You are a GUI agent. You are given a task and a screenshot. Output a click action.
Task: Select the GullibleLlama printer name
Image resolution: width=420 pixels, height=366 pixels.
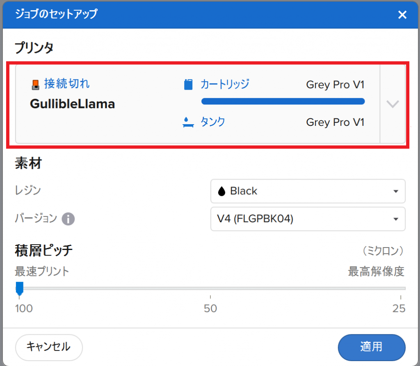pos(72,104)
